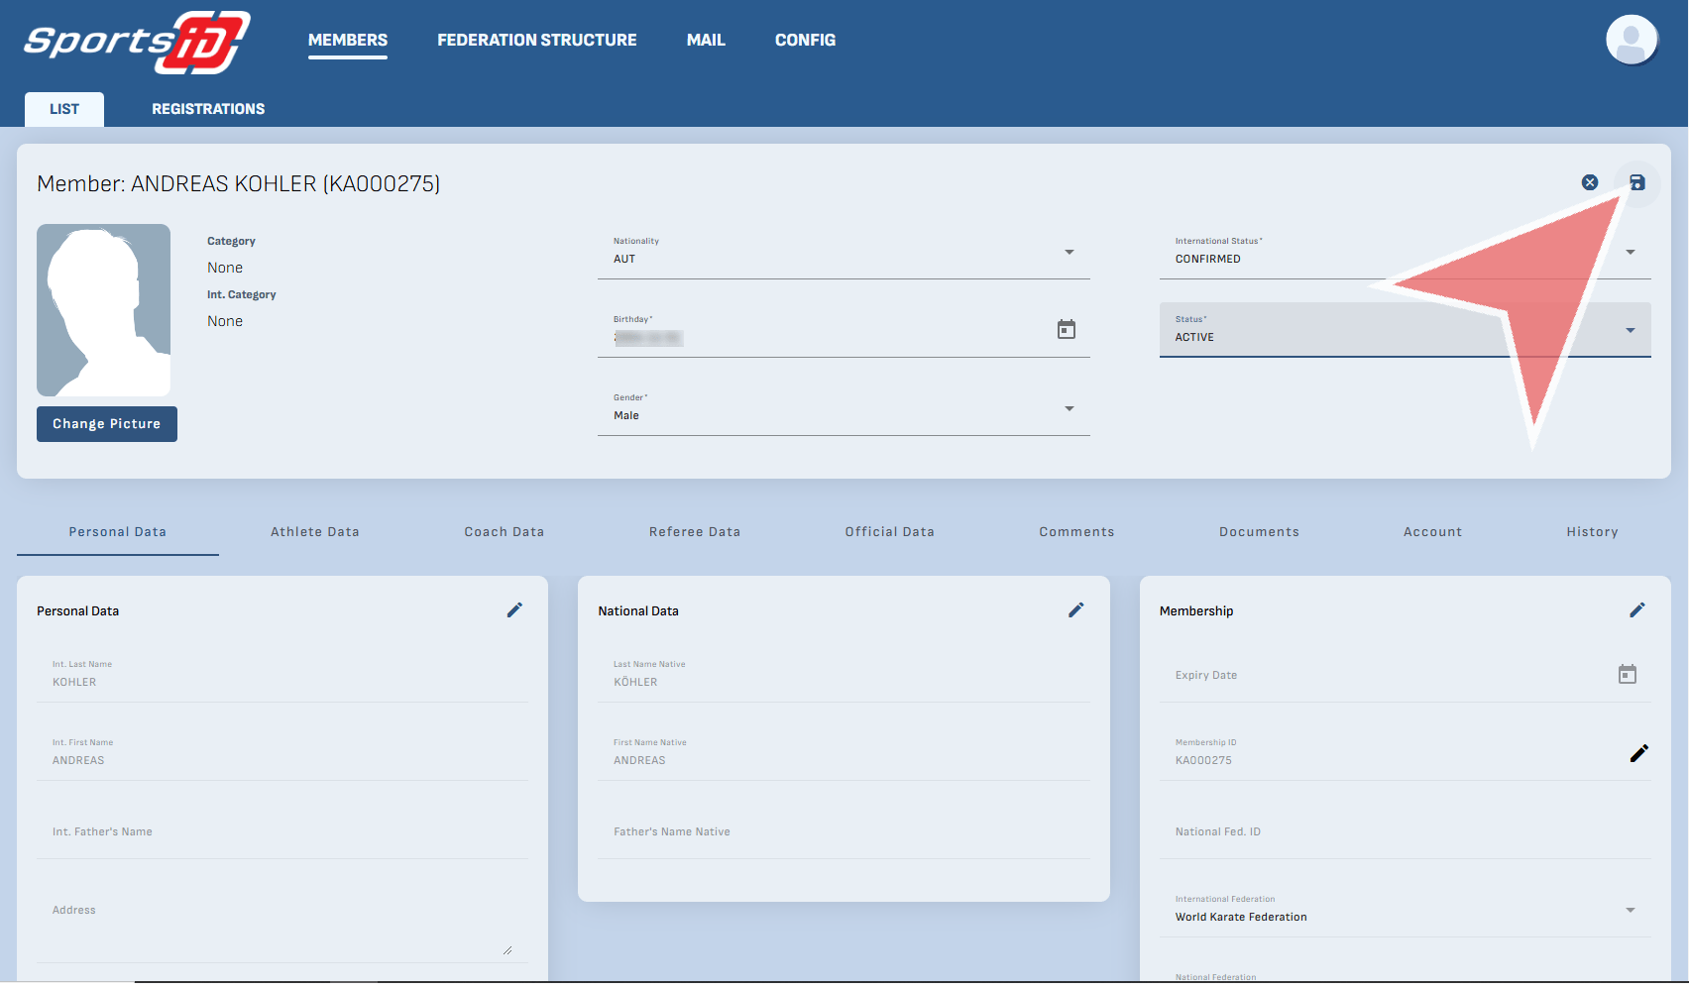Open the International Federation dropdown
This screenshot has height=990, width=1689.
[x=1631, y=910]
